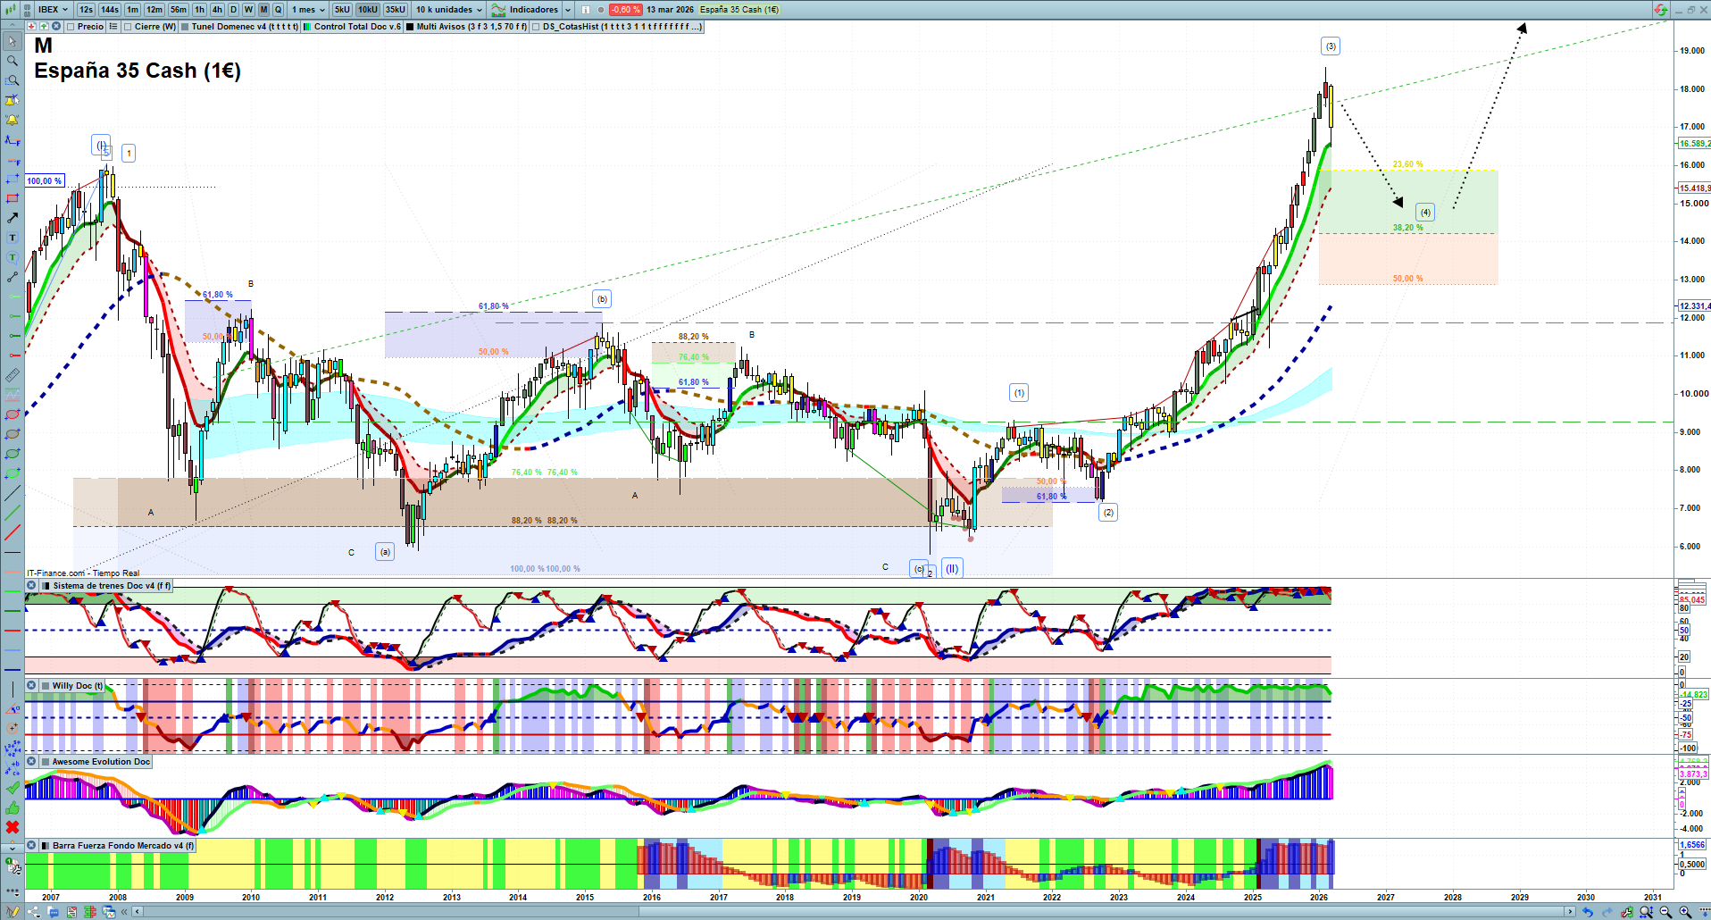Screen dimensions: 1711x920
Task: Click the España 35 Cash (1€) instrument label
Action: pyautogui.click(x=739, y=10)
